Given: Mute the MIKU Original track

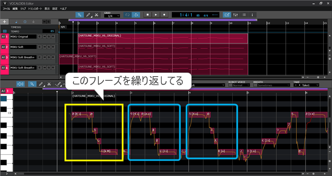Looking at the screenshot, I should point(44,36).
